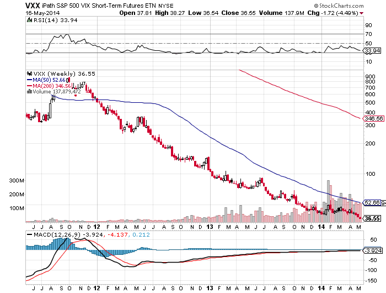Click the 900 price axis label
386x293 pixels.
click(x=371, y=76)
